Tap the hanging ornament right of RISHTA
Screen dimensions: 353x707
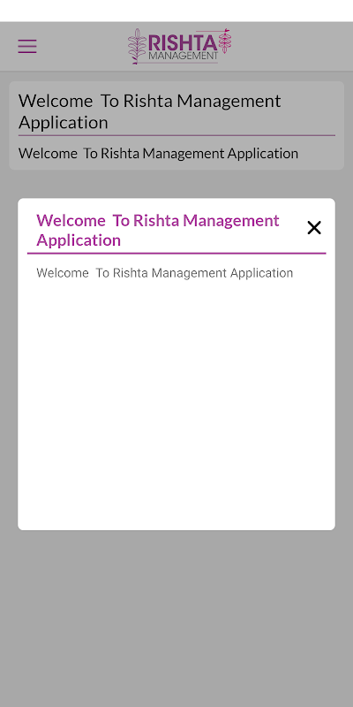(225, 41)
